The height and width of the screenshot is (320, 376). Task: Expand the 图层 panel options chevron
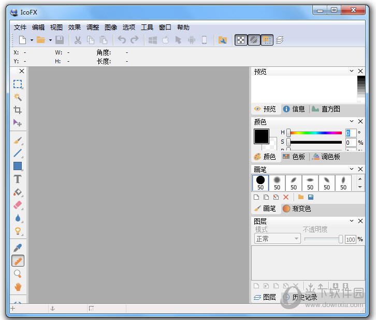pos(352,220)
